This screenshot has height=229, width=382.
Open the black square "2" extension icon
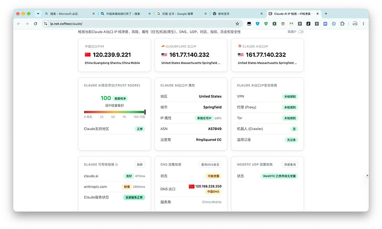(x=308, y=24)
